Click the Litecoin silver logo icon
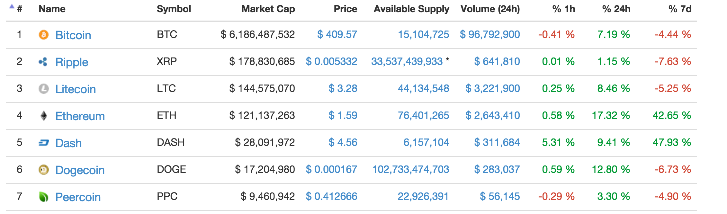This screenshot has width=727, height=214. (x=44, y=89)
